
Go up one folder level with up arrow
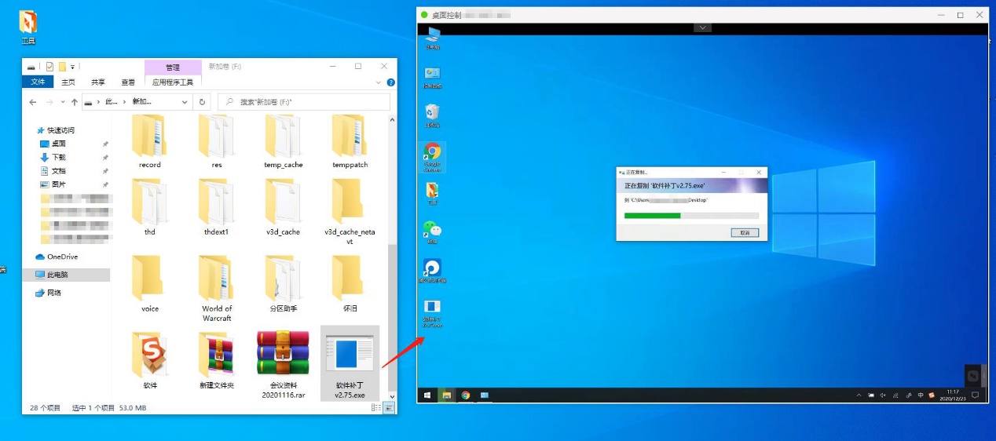tap(75, 102)
